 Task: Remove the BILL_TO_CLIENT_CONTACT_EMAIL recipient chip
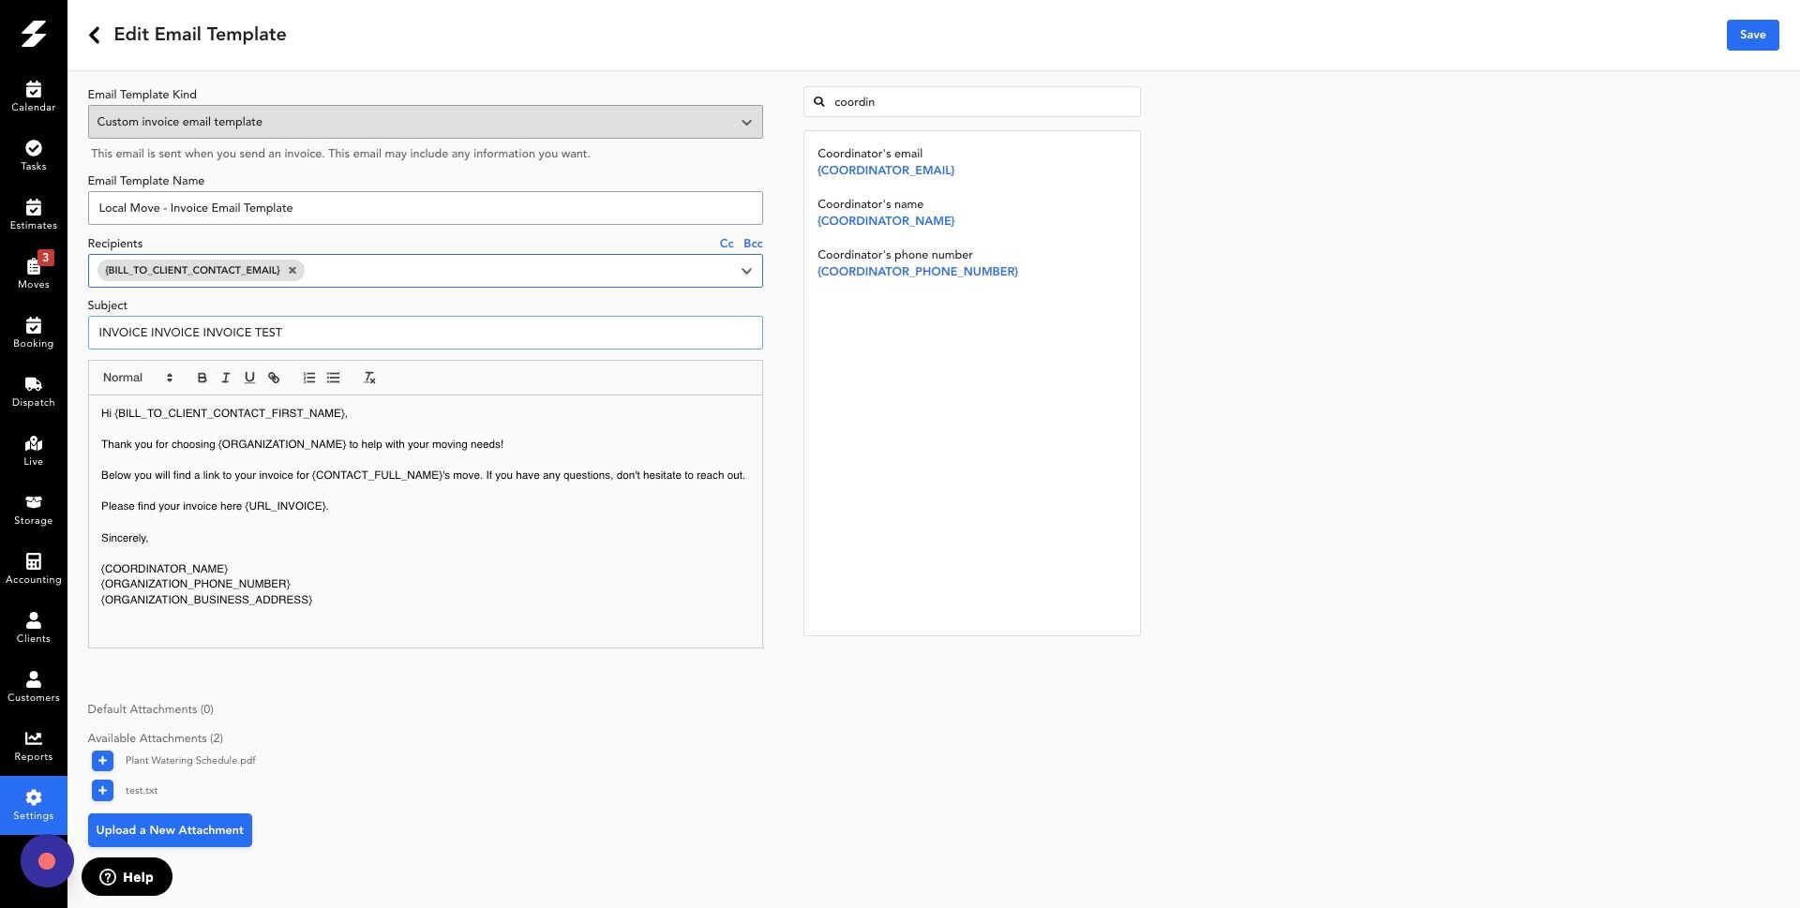click(x=292, y=270)
